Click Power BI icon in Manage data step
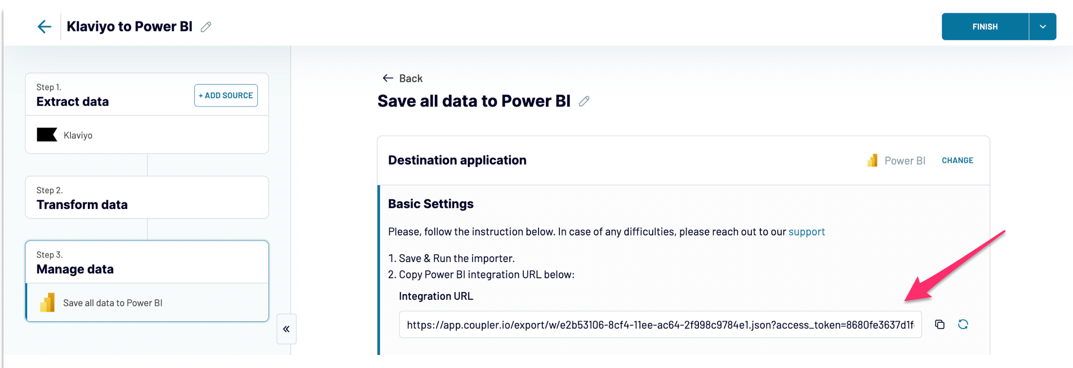The image size is (1073, 368). click(47, 303)
